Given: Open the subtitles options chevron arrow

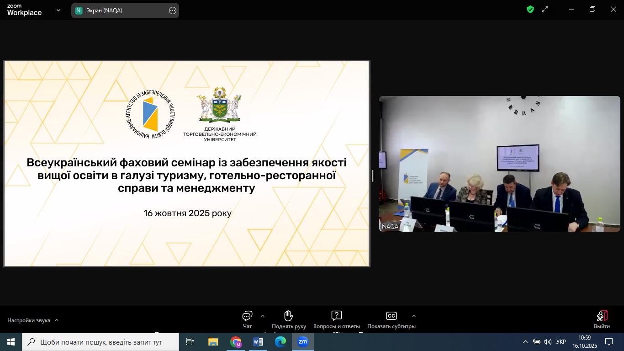Looking at the screenshot, I should point(414,316).
